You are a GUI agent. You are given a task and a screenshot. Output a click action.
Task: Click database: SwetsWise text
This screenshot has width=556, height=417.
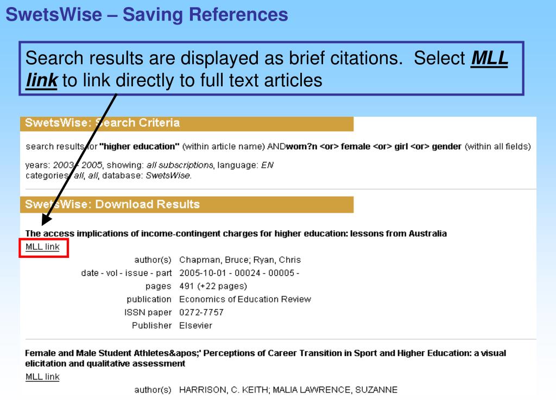tap(147, 175)
